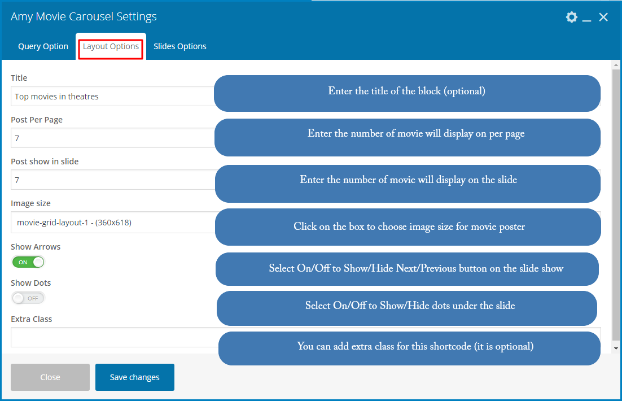Screen dimensions: 622x401
Task: Click the vertical scrollbar thumb
Action: [616, 203]
